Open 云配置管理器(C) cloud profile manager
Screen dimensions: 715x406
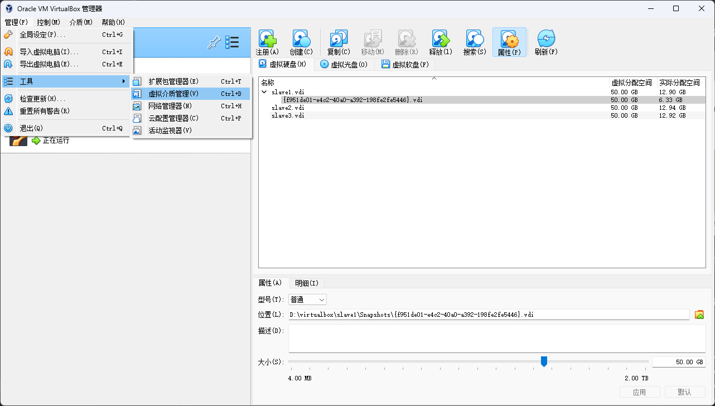click(191, 118)
